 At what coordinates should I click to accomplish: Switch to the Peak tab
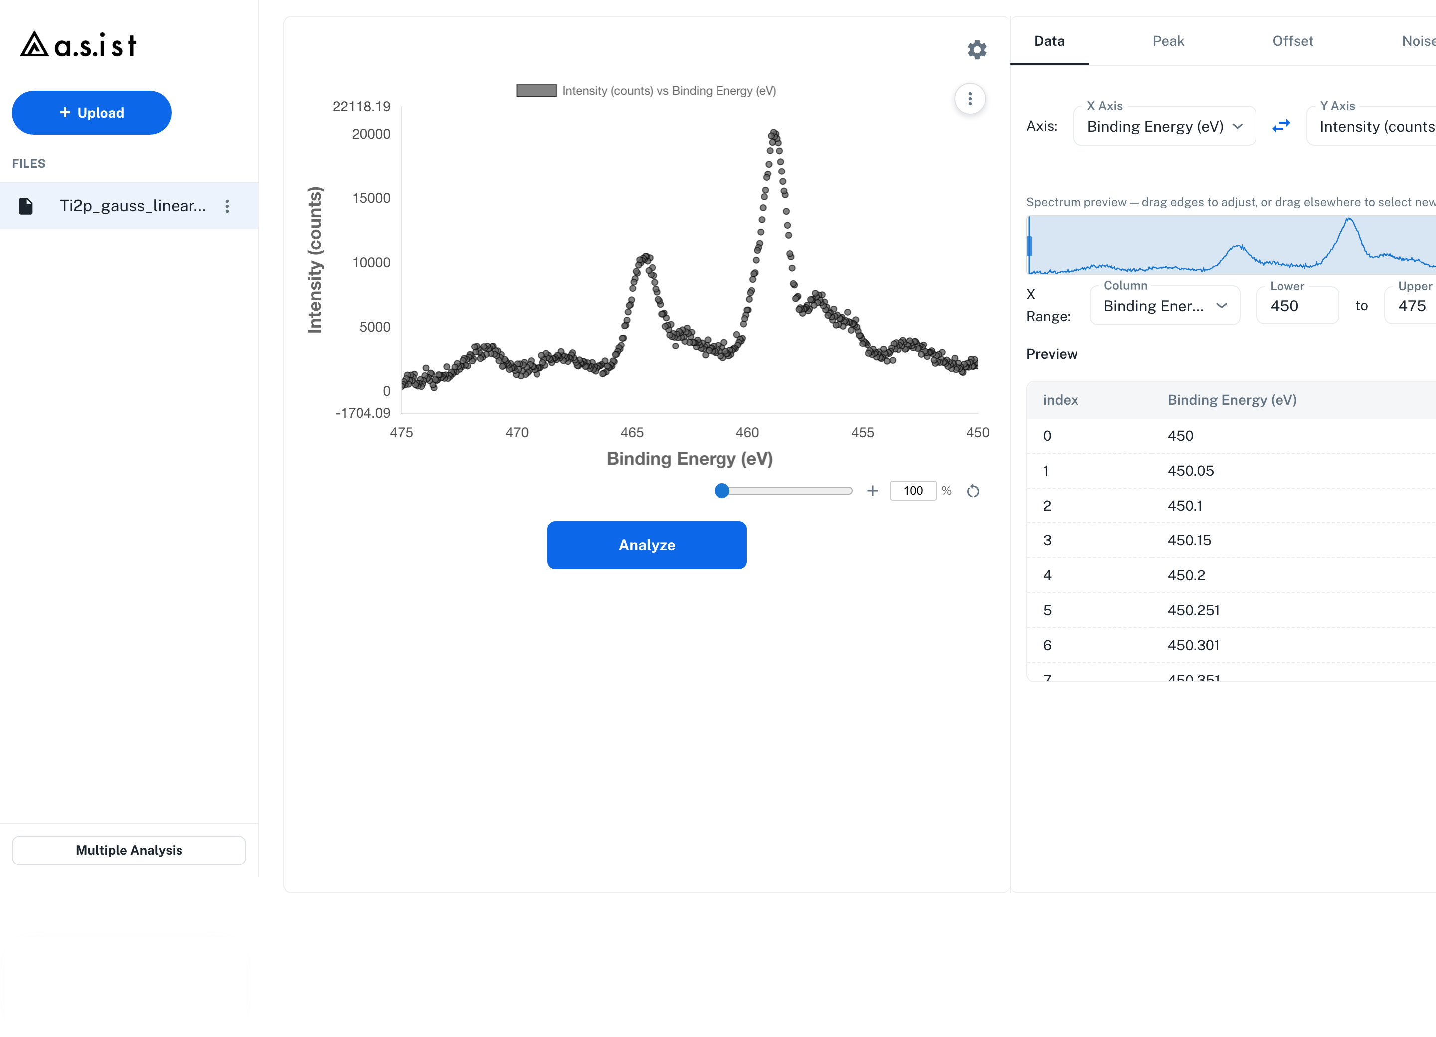(x=1168, y=41)
